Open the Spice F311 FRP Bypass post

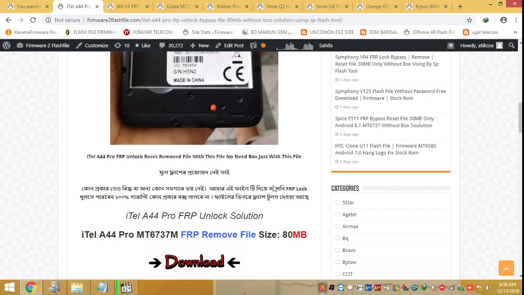(384, 122)
